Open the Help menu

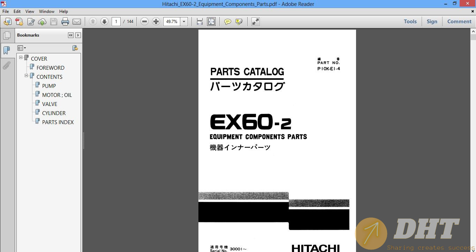coord(63,12)
